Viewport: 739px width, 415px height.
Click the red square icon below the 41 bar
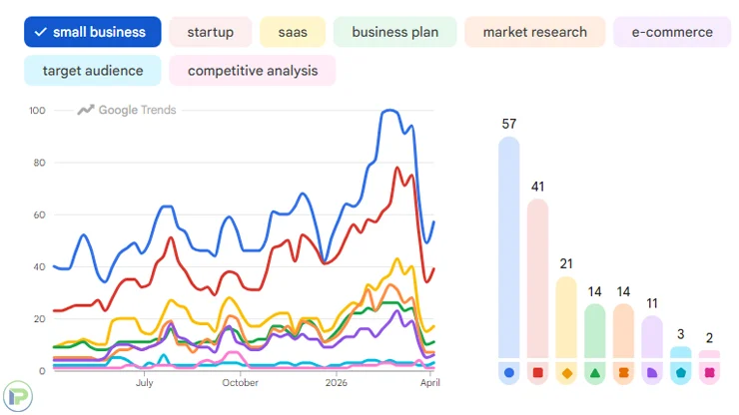pyautogui.click(x=537, y=373)
